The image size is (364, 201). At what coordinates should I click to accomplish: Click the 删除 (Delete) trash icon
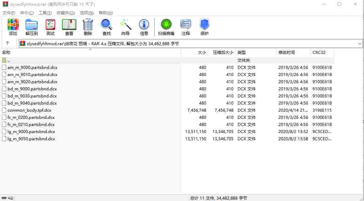[x=88, y=24]
